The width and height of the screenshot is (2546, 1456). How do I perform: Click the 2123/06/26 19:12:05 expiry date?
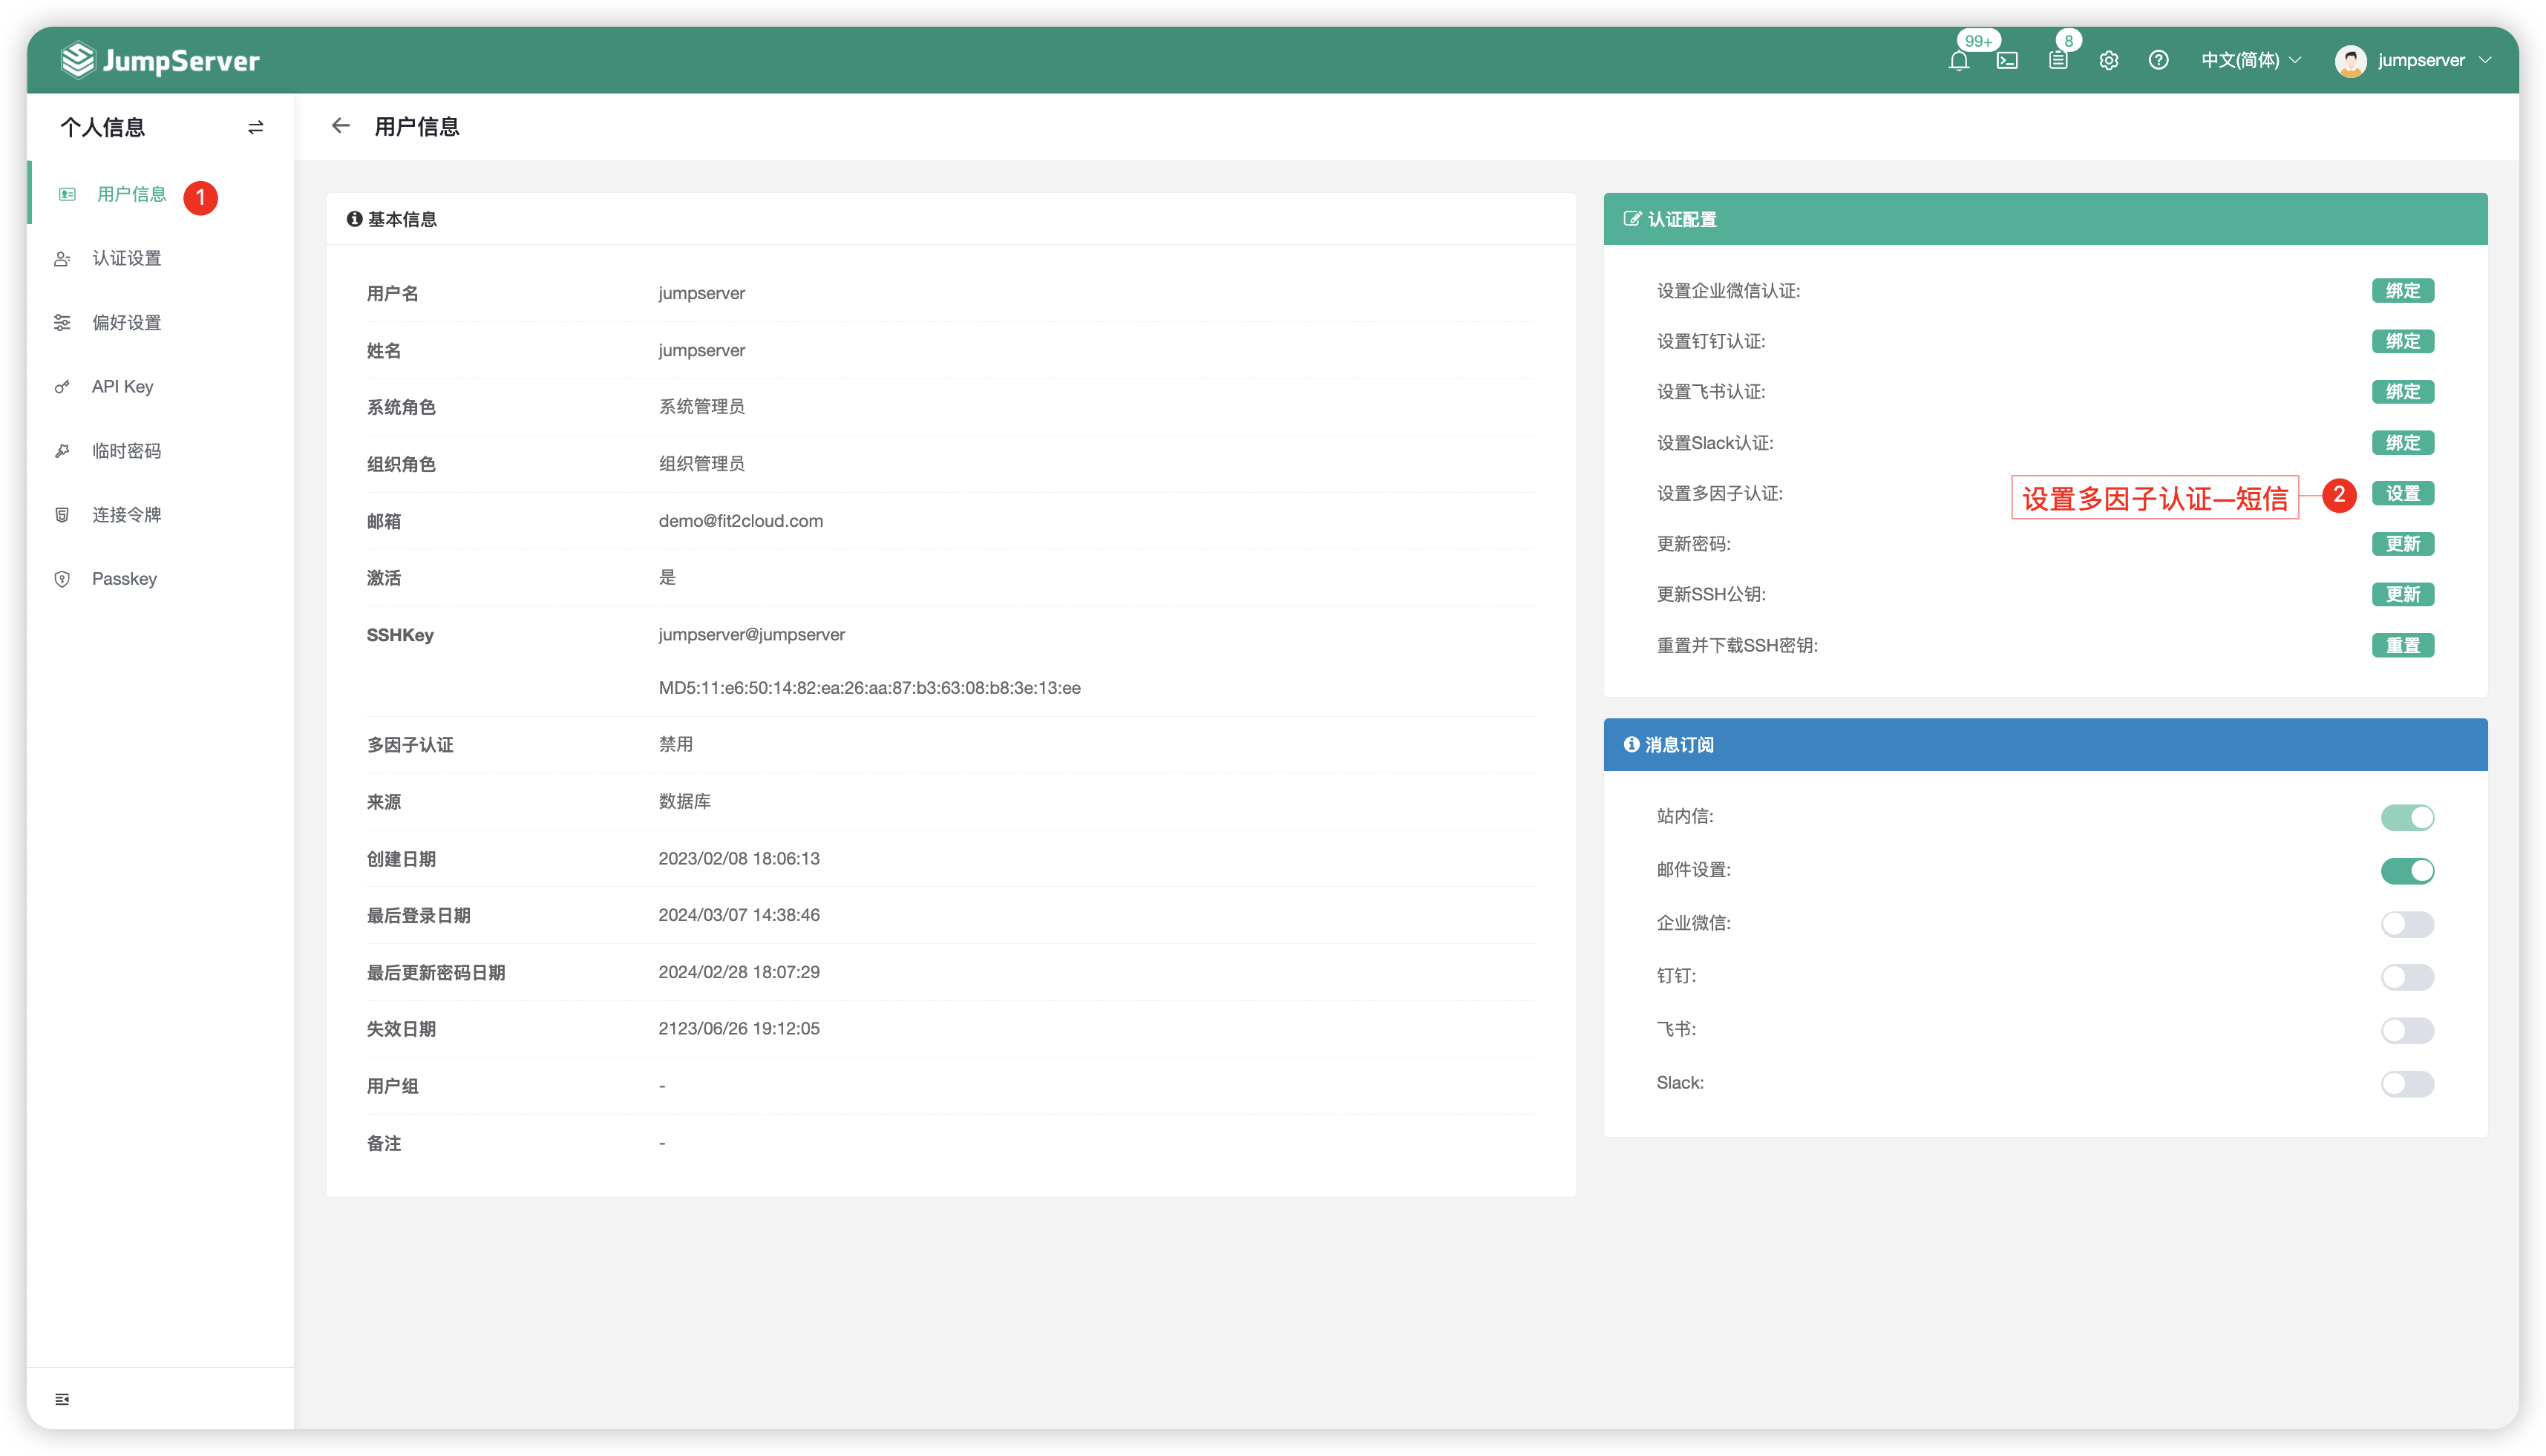point(738,1029)
